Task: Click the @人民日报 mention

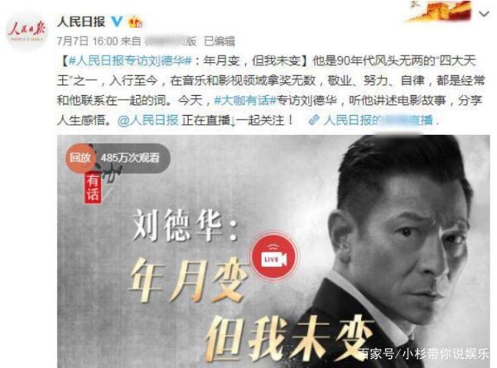Action: (x=148, y=121)
